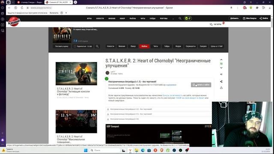Click the taskbar 'Поиск' search box
This screenshot has height=154, width=274.
[105, 150]
